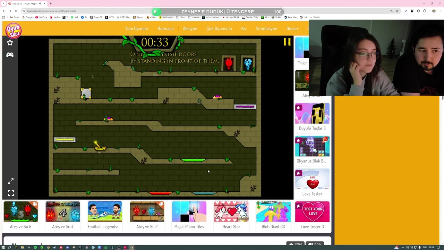Click the Ateş ve Su 5 title link
Screen dimensions: 444x250
click(x=20, y=227)
